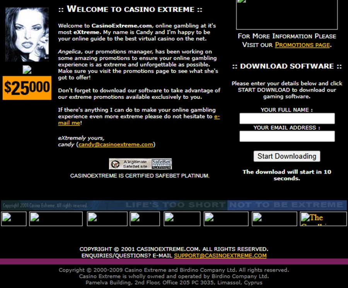
Task: Click the support@casinoextreme.com link
Action: click(220, 256)
